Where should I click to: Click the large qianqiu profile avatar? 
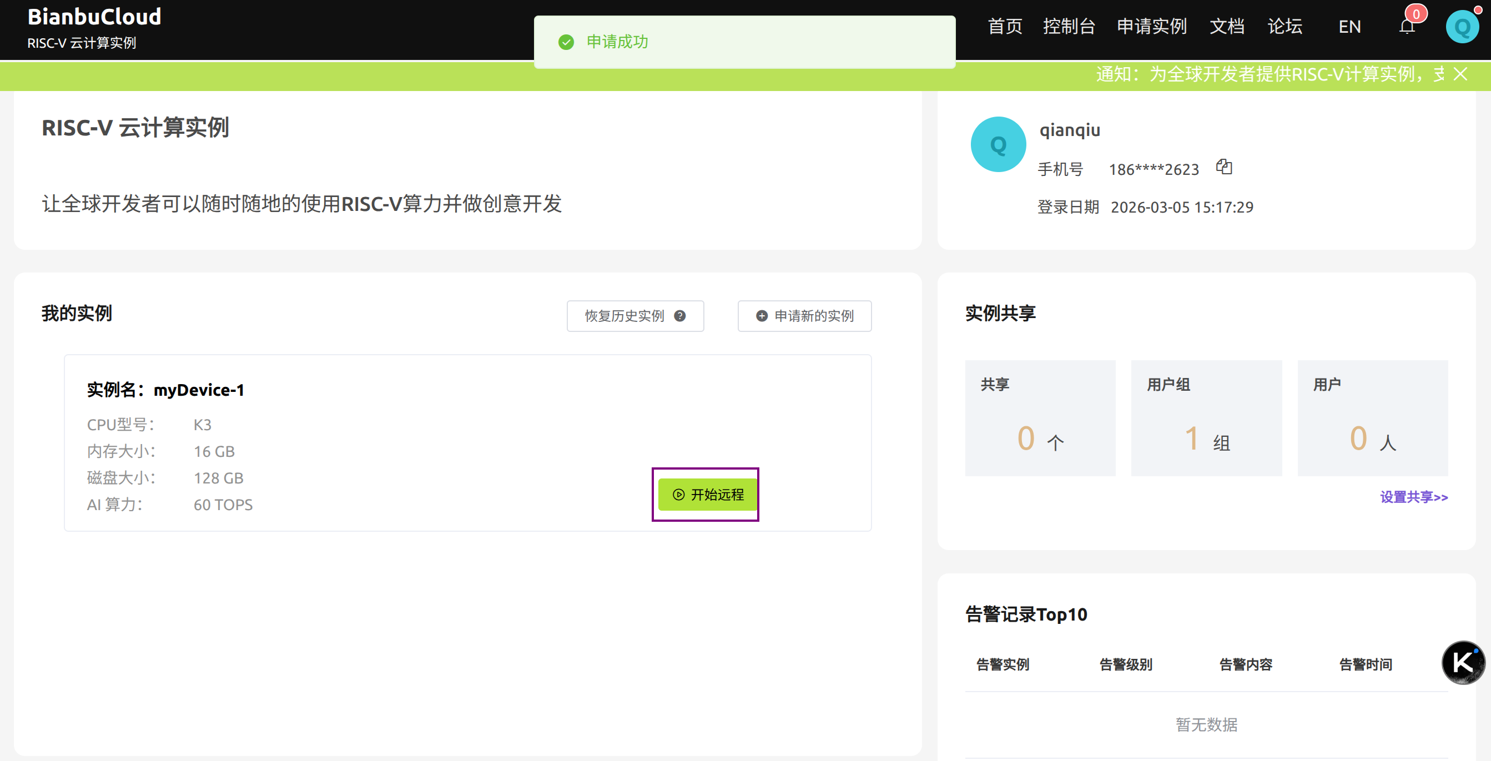coord(998,145)
